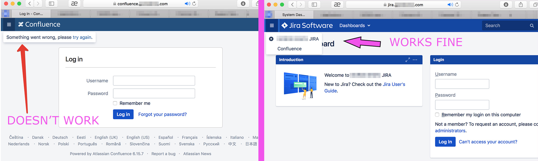Select the System Dashboard browser tab

coord(294,15)
